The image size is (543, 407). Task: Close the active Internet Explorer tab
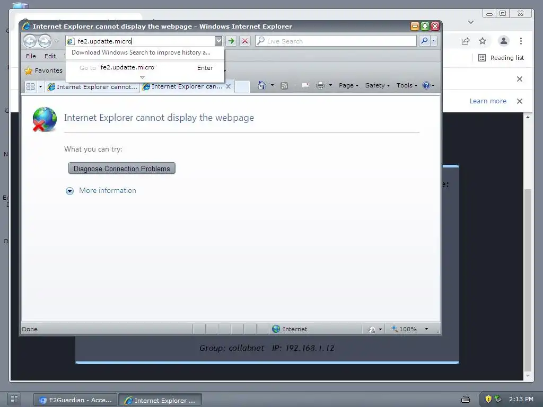pyautogui.click(x=228, y=86)
